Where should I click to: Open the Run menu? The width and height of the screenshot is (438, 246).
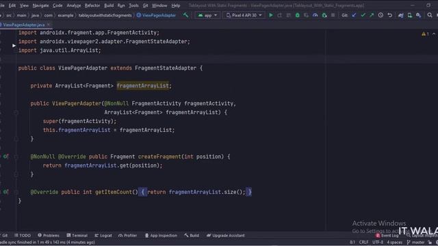(x=121, y=5)
